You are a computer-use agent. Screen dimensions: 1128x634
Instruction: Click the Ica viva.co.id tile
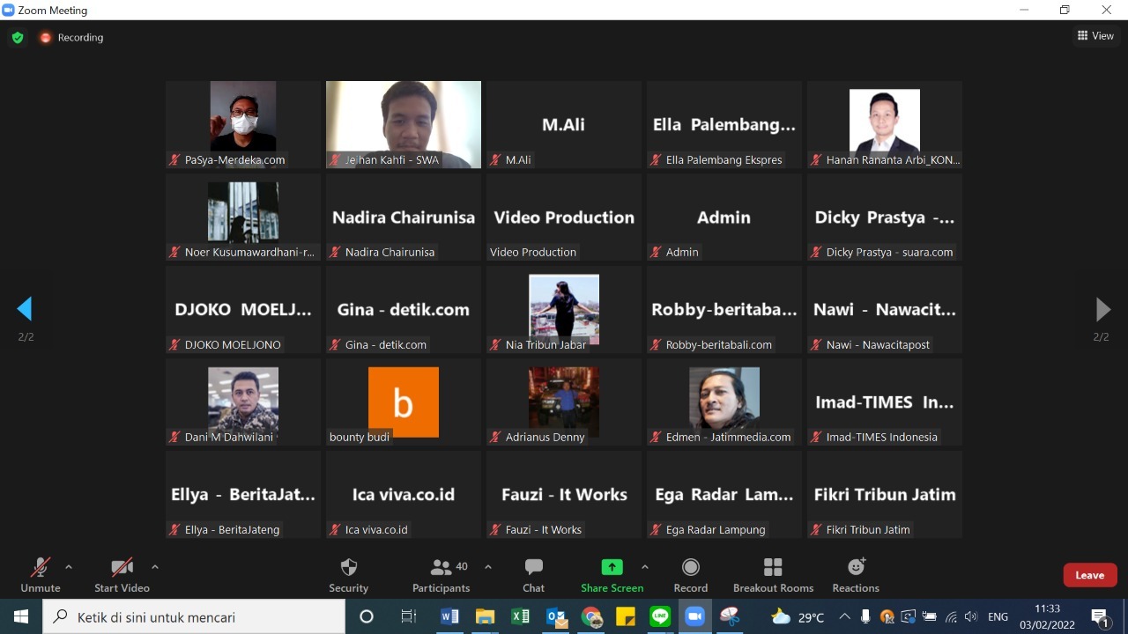click(x=404, y=494)
